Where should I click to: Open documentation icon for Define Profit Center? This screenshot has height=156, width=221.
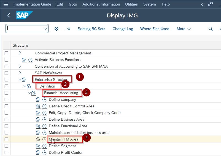tap(38, 153)
